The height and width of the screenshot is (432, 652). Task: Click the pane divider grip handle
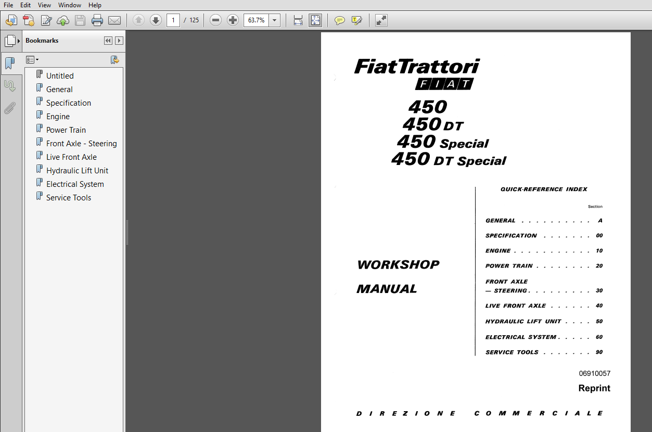point(127,232)
